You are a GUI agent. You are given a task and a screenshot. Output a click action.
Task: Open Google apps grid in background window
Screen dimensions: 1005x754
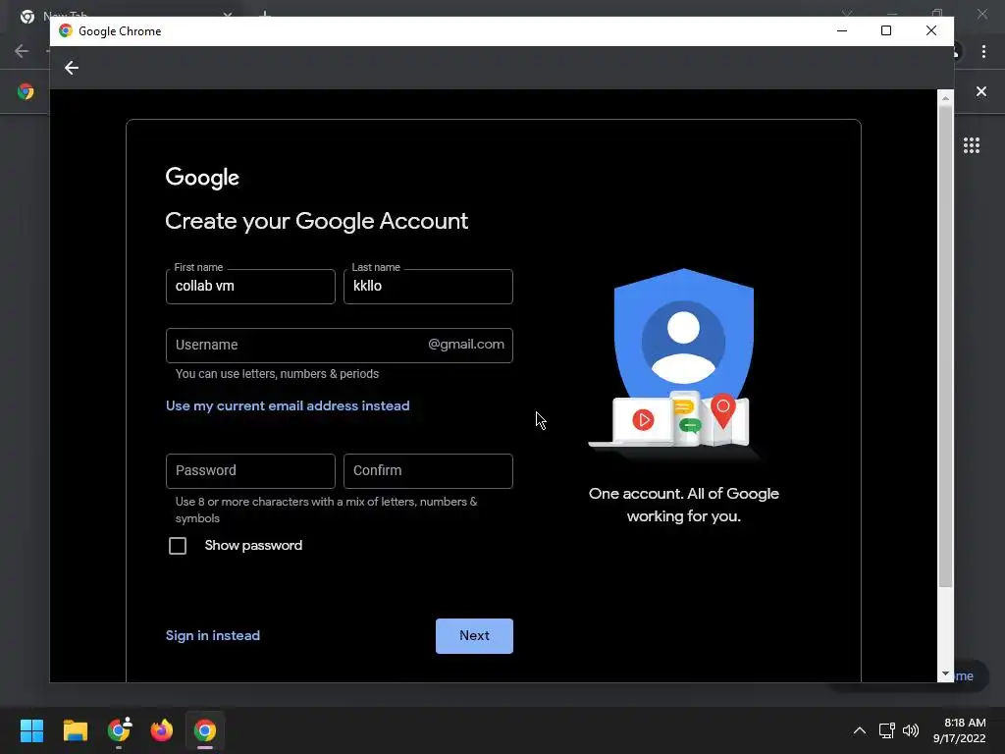(x=971, y=145)
